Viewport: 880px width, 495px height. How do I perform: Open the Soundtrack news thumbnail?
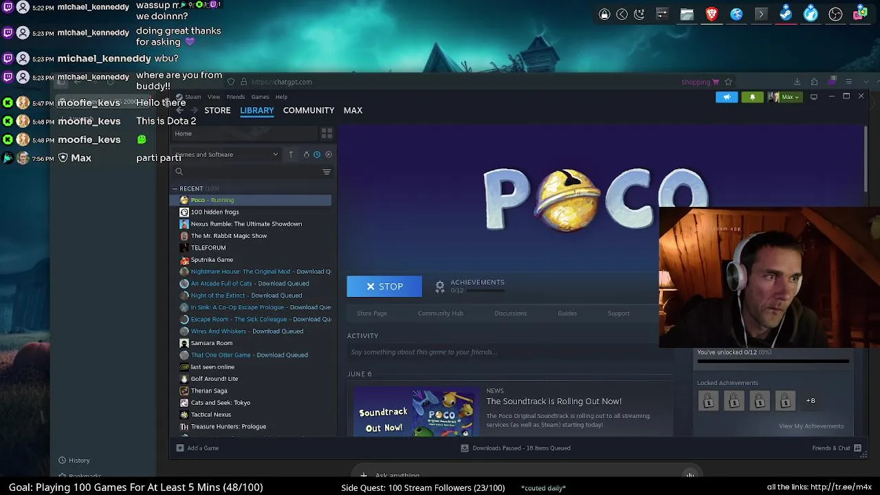(x=417, y=412)
